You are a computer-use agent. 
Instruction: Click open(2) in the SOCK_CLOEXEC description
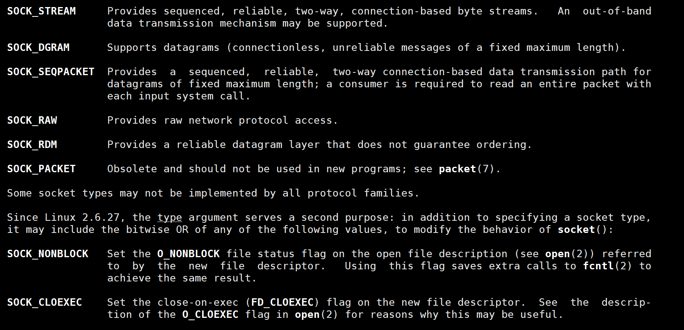pyautogui.click(x=317, y=315)
